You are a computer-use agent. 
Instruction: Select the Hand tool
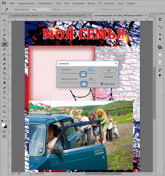pyautogui.click(x=4, y=107)
